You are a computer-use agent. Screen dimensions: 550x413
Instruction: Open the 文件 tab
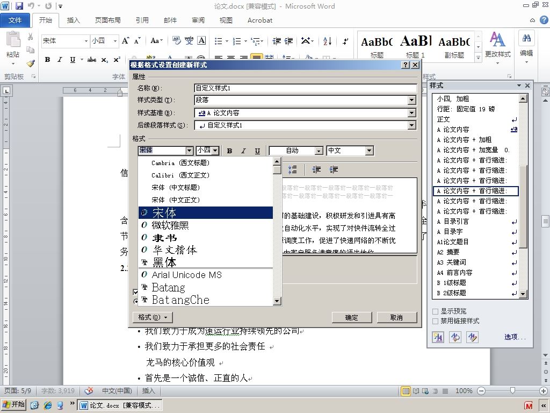coord(15,20)
